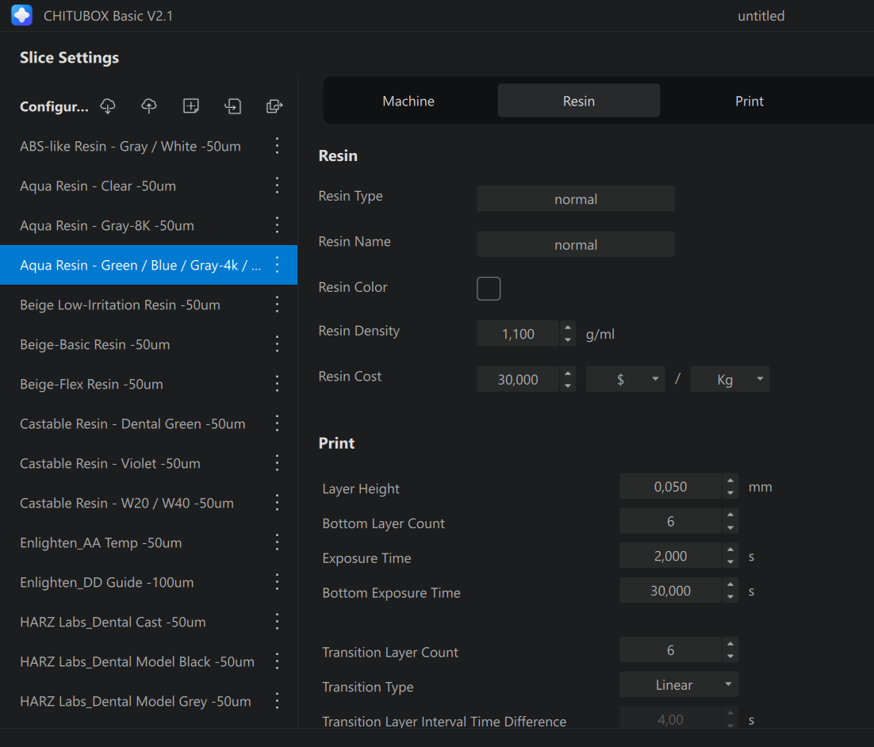Open the Resin Color swatch picker
Viewport: 874px width, 747px height.
(489, 288)
